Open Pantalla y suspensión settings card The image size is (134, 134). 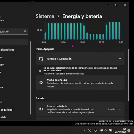pyautogui.click(x=80, y=59)
